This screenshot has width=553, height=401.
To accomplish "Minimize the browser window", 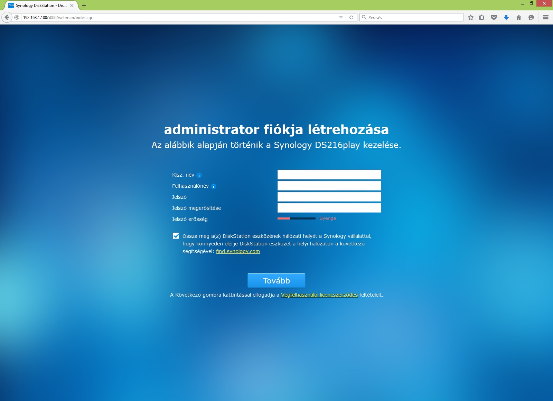I will click(523, 3).
